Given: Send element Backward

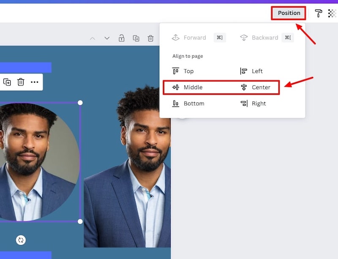Looking at the screenshot, I should tap(267, 38).
